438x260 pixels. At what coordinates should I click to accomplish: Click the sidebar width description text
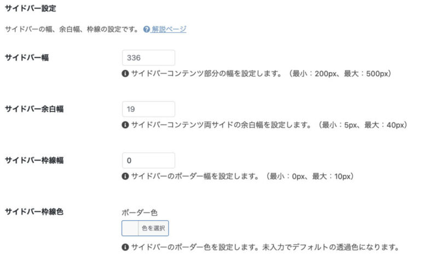pos(262,74)
